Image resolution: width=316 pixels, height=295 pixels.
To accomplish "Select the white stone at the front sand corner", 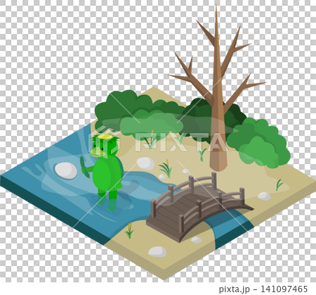I will (x=157, y=251).
